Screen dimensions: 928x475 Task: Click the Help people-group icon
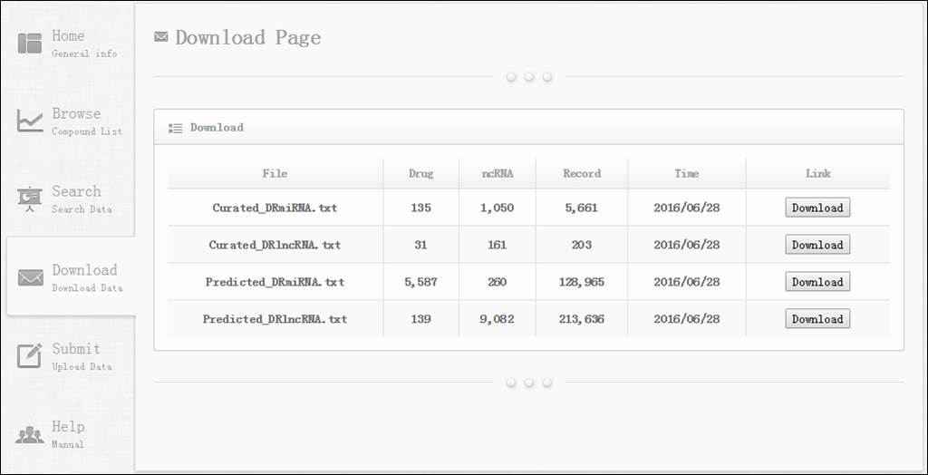[30, 435]
